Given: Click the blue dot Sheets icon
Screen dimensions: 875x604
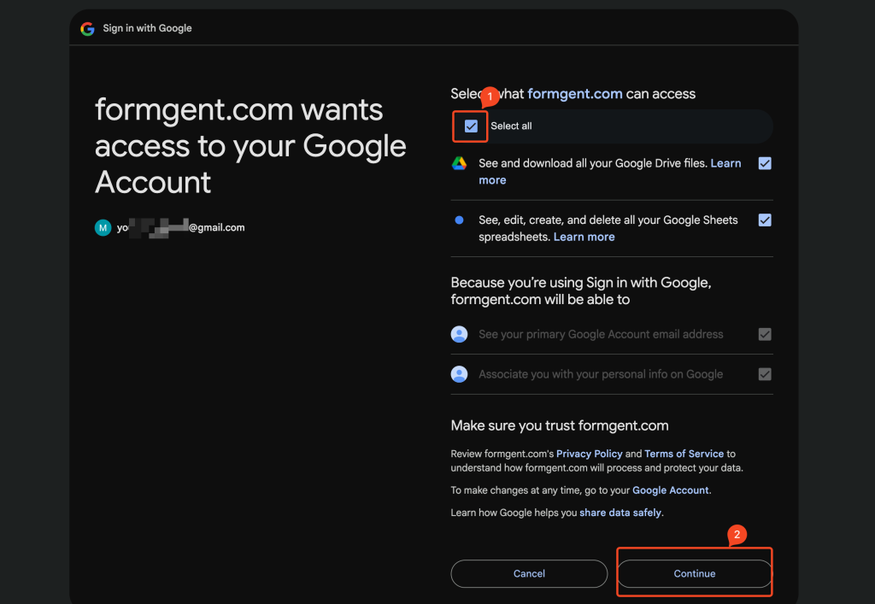Looking at the screenshot, I should pyautogui.click(x=459, y=220).
